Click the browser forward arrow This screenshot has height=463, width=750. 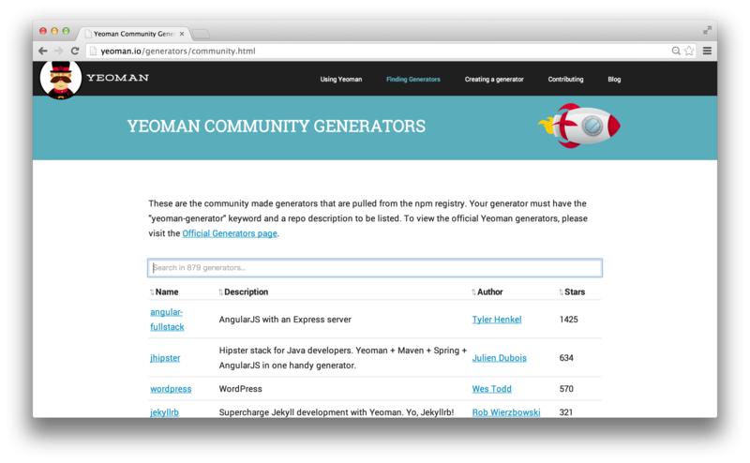(x=59, y=51)
